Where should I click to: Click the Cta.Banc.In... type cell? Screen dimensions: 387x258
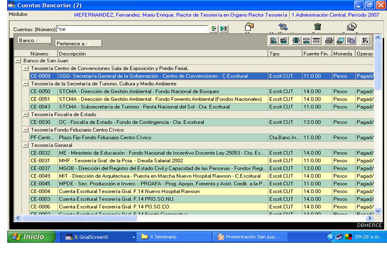click(285, 137)
